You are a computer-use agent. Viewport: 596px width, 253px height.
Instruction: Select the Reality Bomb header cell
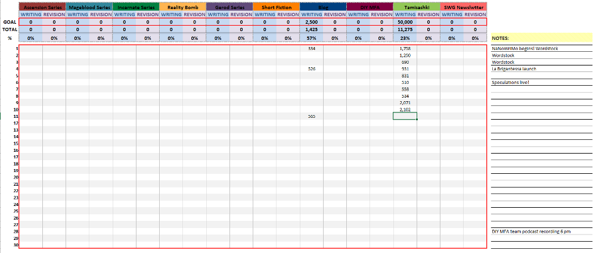tap(182, 7)
